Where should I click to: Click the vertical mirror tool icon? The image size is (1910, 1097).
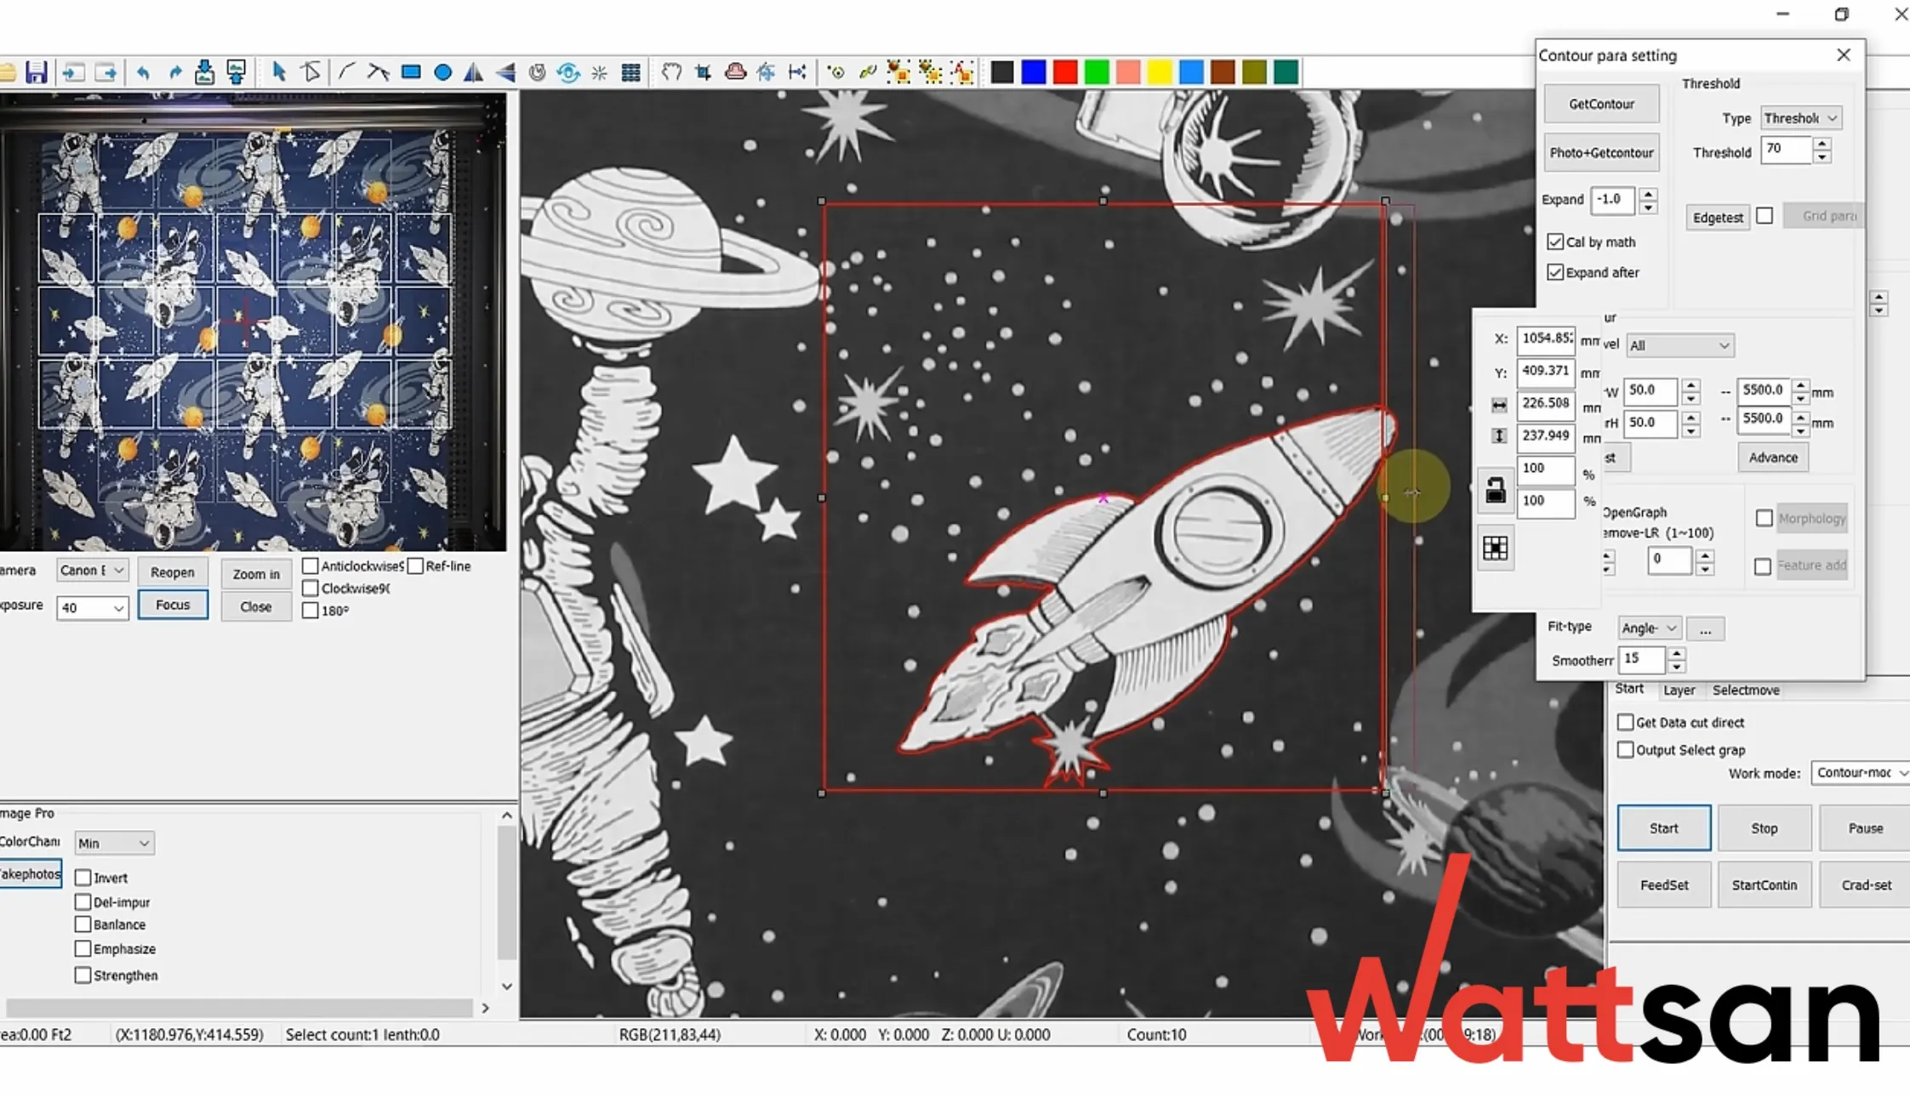505,72
